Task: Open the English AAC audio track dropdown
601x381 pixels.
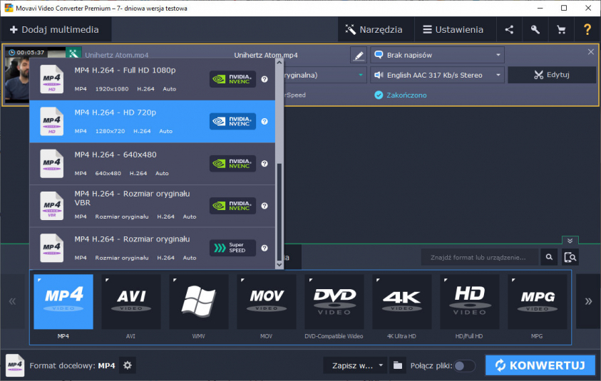Action: pyautogui.click(x=436, y=75)
